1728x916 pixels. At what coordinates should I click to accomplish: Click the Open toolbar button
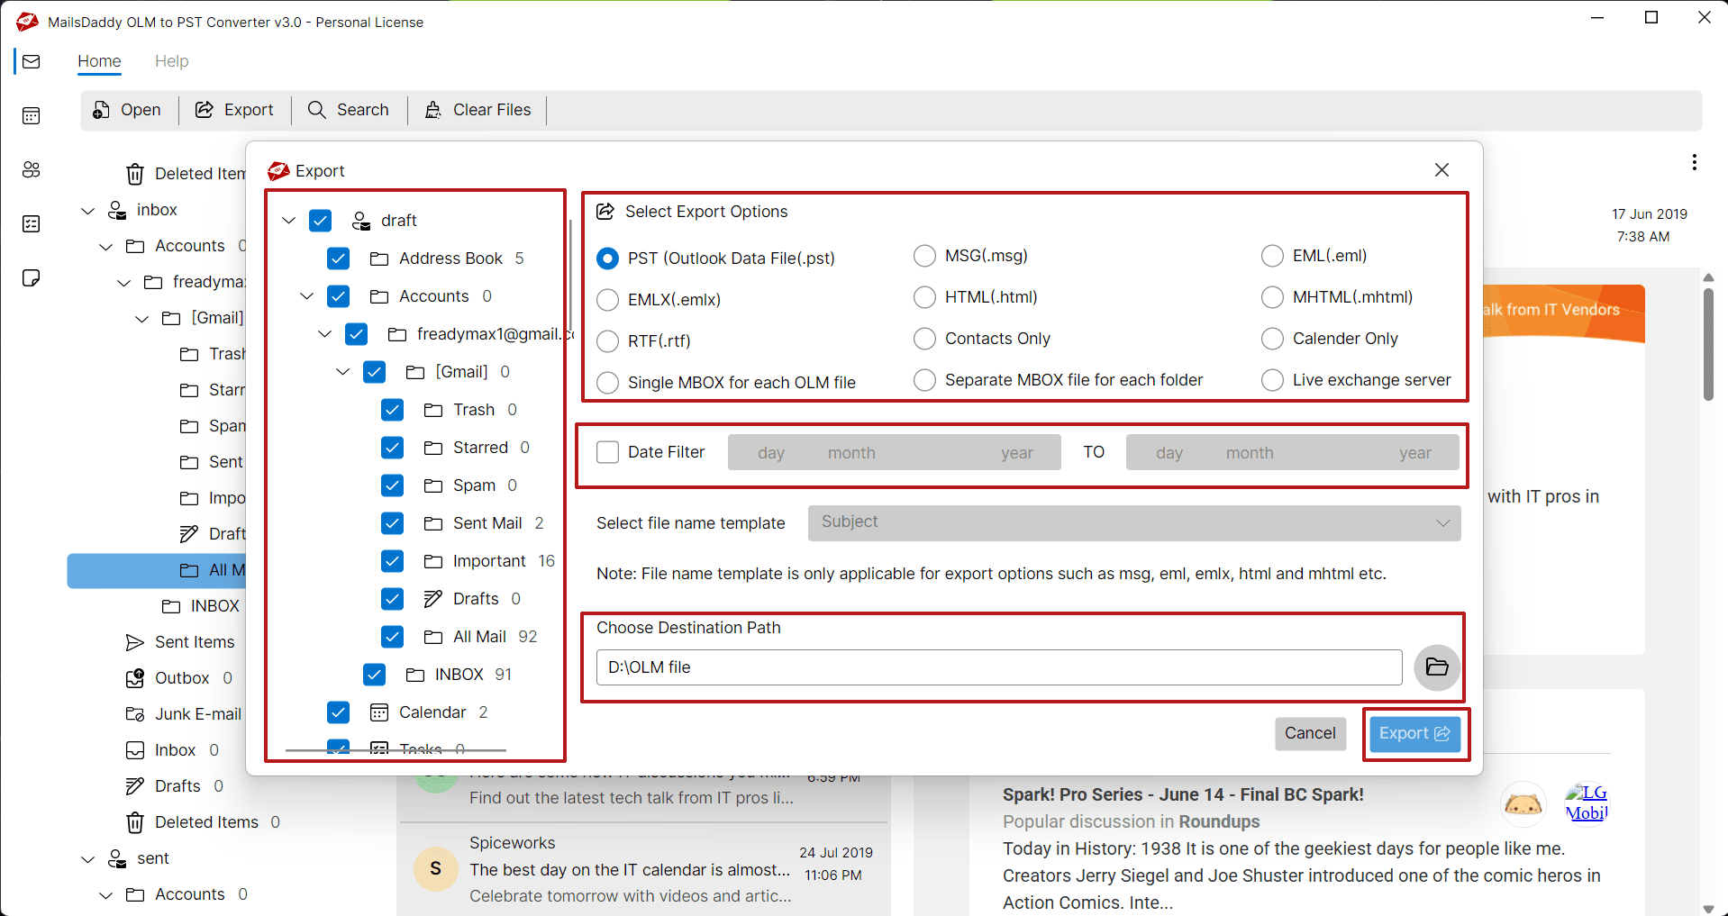(127, 110)
